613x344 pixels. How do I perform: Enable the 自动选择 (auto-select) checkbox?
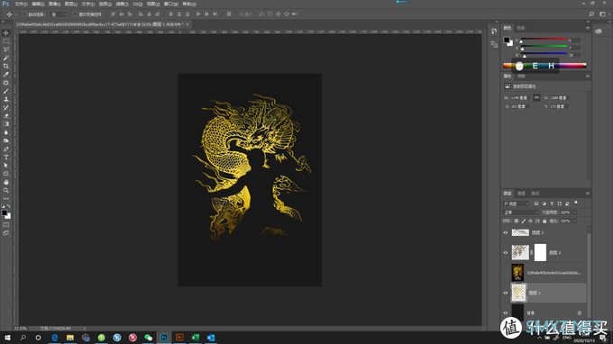click(x=23, y=14)
